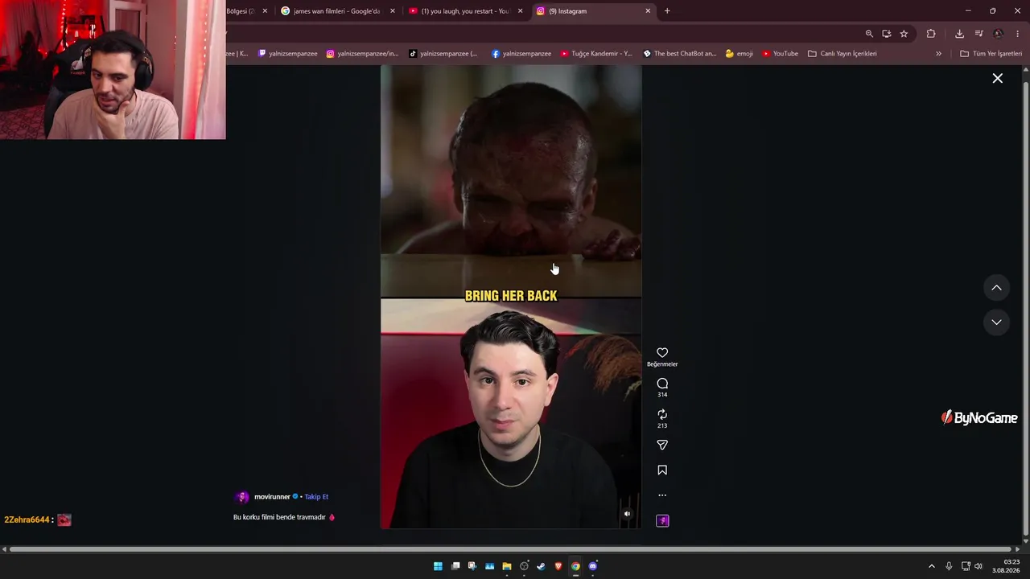Viewport: 1030px width, 579px height.
Task: Open the purple Discord taskbar icon
Action: 593,566
